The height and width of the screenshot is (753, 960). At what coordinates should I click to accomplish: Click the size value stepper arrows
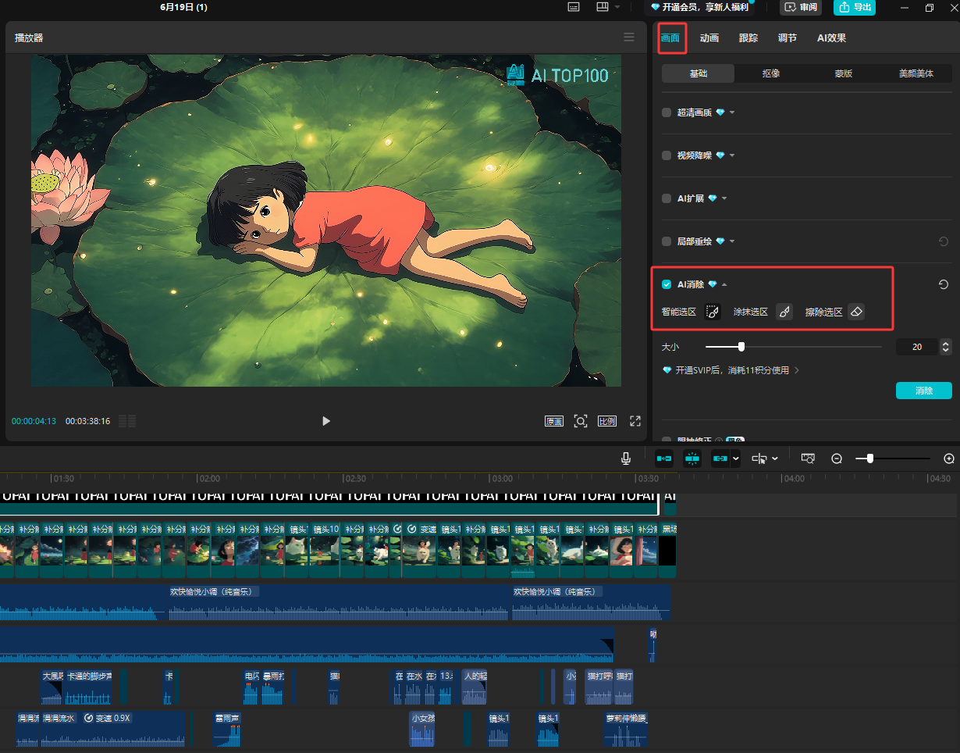coord(946,347)
